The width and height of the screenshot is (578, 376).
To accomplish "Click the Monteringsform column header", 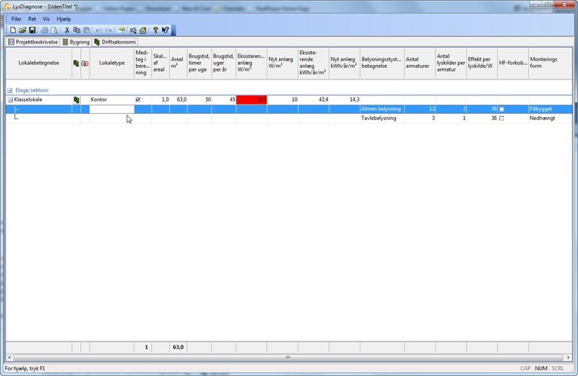I will point(543,63).
